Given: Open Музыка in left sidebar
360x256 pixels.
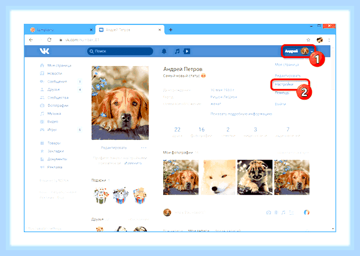Looking at the screenshot, I should click(54, 114).
